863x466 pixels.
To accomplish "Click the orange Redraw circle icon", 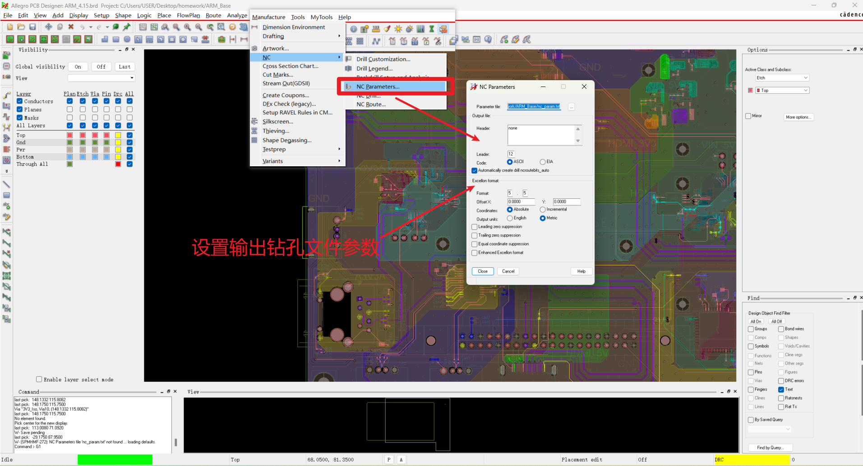I will pyautogui.click(x=232, y=27).
